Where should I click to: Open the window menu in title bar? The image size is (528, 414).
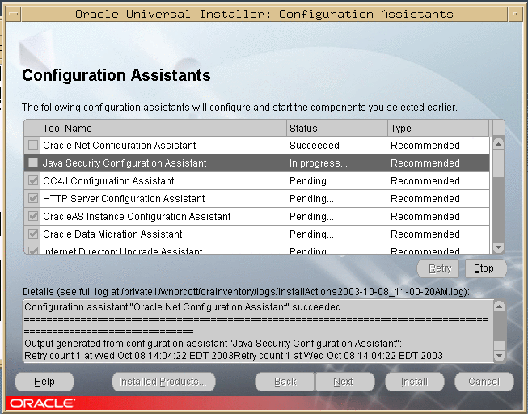tap(14, 14)
